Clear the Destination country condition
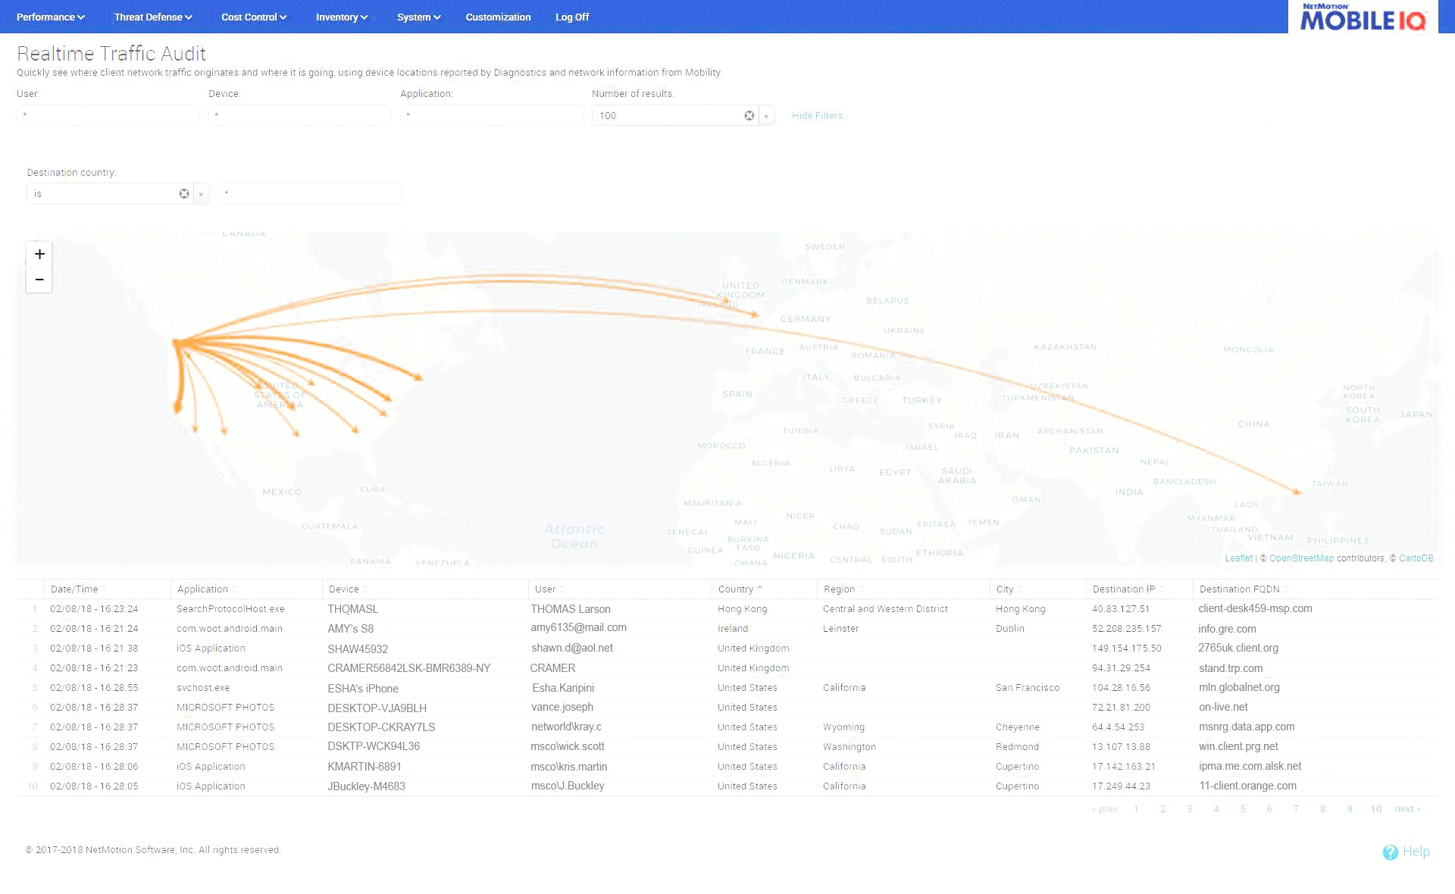 [183, 193]
